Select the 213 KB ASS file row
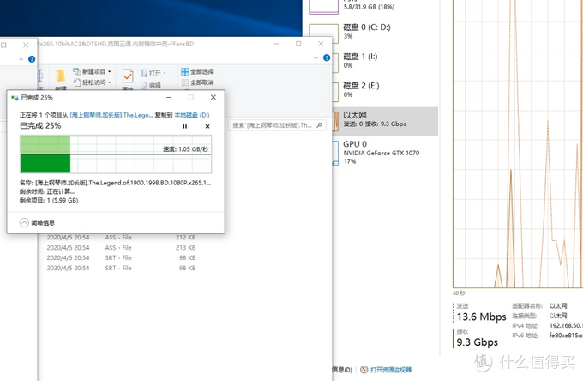This screenshot has width=583, height=381. coord(121,247)
